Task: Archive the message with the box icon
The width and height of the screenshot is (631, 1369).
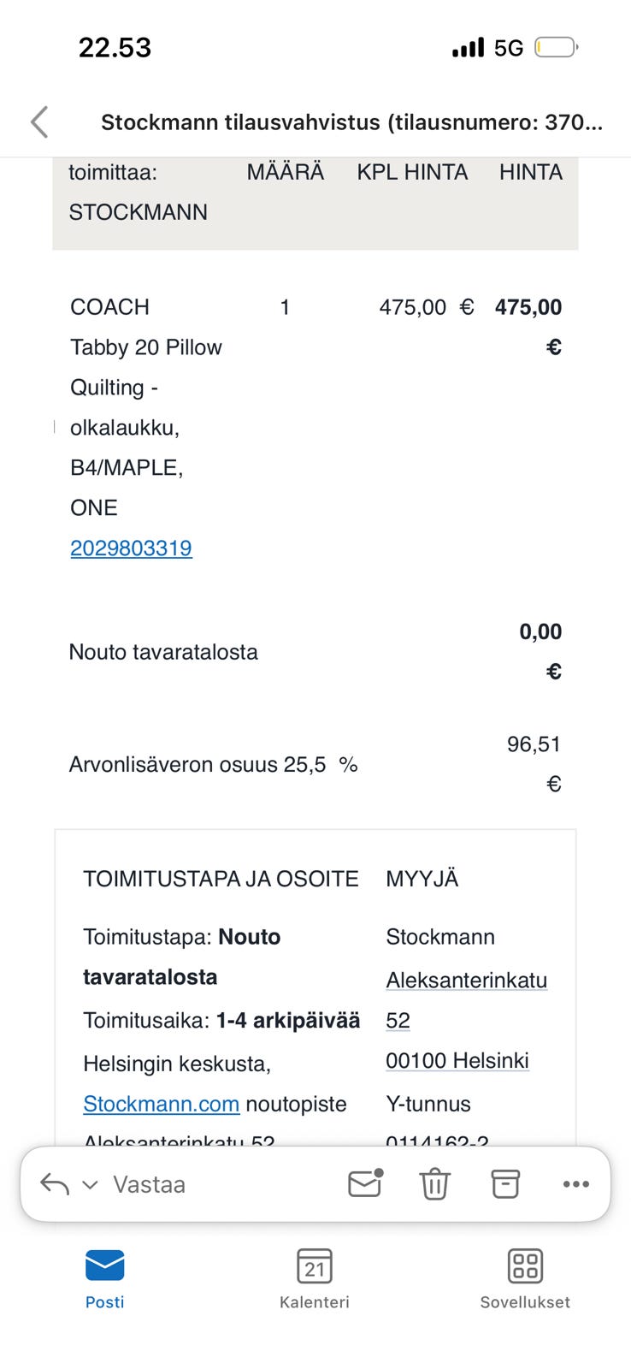Action: coord(504,1184)
